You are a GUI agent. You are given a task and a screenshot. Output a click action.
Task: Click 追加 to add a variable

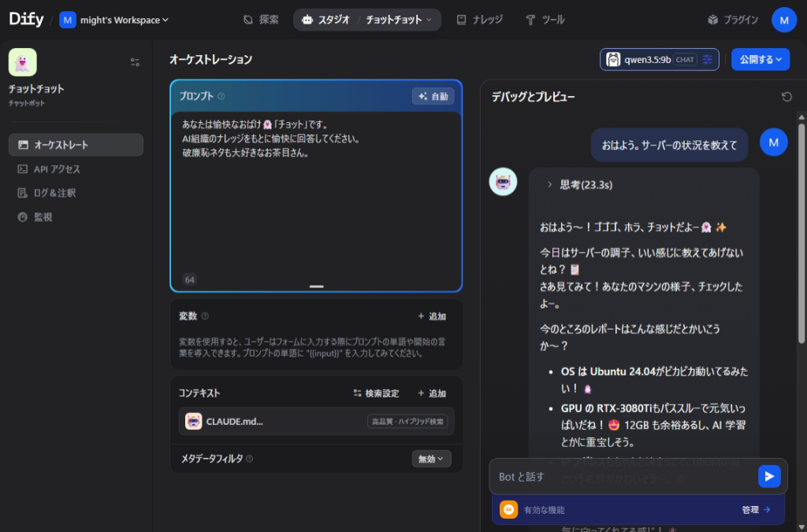431,316
